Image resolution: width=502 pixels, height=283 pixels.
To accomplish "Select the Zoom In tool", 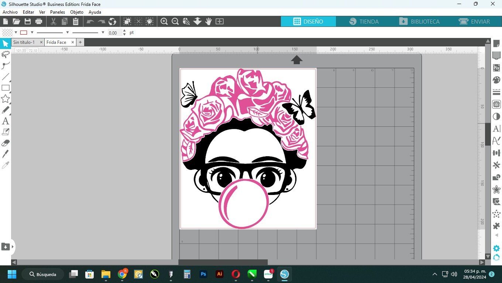I will click(164, 21).
